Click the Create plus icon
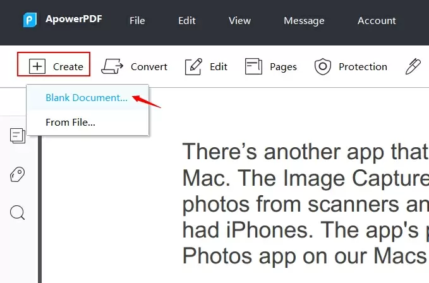The height and width of the screenshot is (283, 429). click(37, 66)
